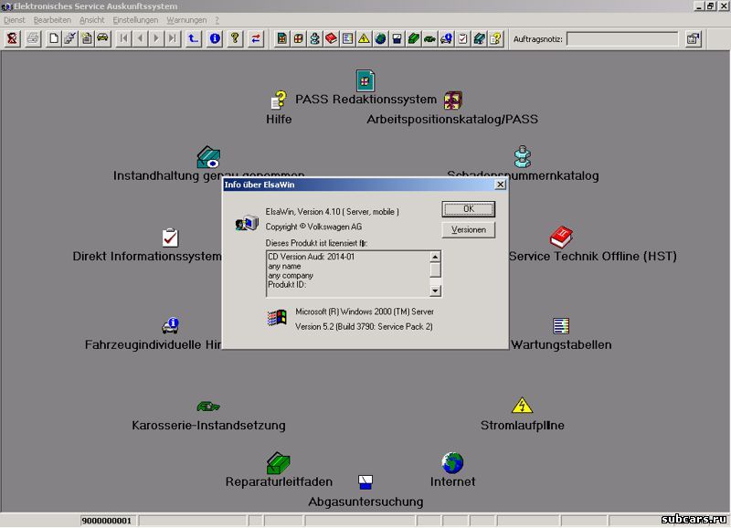
Task: Open Abgasuntersuchung on the main screen
Action: (x=365, y=491)
